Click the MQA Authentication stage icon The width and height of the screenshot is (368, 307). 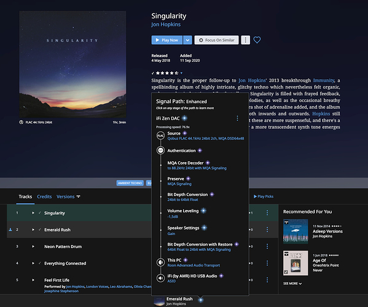coord(160,150)
